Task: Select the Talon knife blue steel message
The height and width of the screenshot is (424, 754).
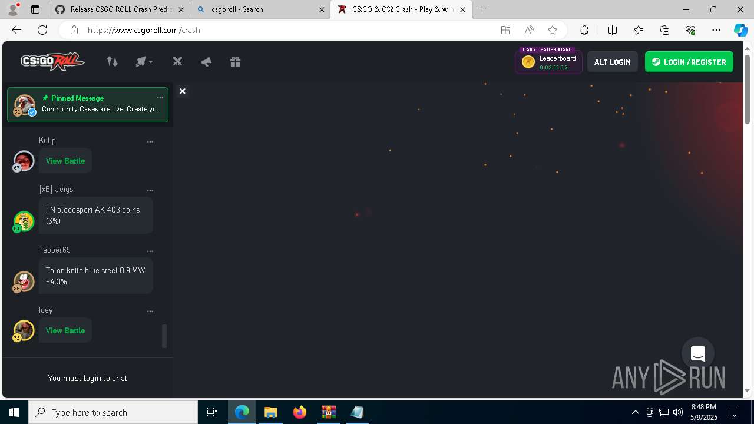Action: pos(96,276)
